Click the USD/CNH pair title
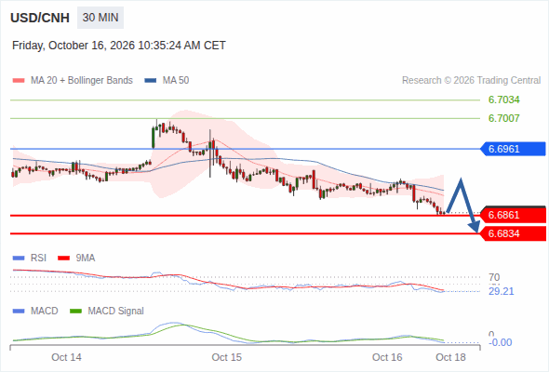 [40, 18]
